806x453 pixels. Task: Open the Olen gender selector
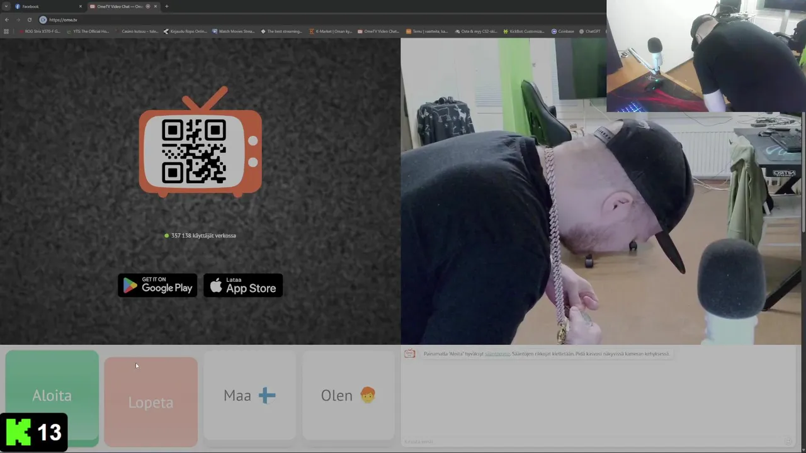348,396
